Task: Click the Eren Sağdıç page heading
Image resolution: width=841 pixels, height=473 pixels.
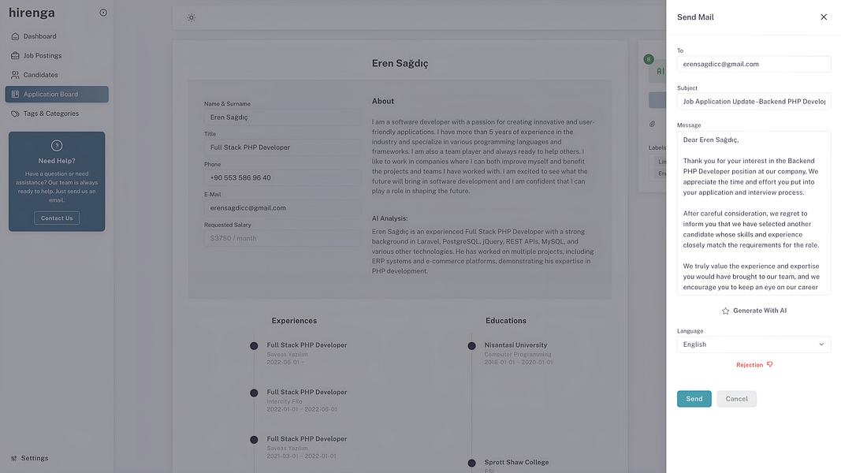Action: 400,63
